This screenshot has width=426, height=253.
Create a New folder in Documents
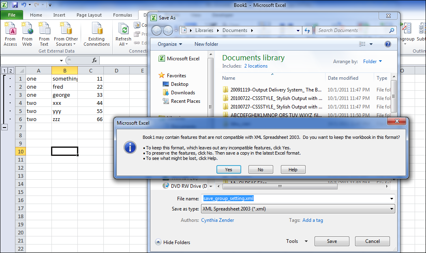[x=206, y=44]
